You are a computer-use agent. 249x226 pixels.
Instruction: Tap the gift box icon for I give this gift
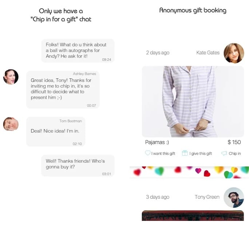pyautogui.click(x=185, y=153)
